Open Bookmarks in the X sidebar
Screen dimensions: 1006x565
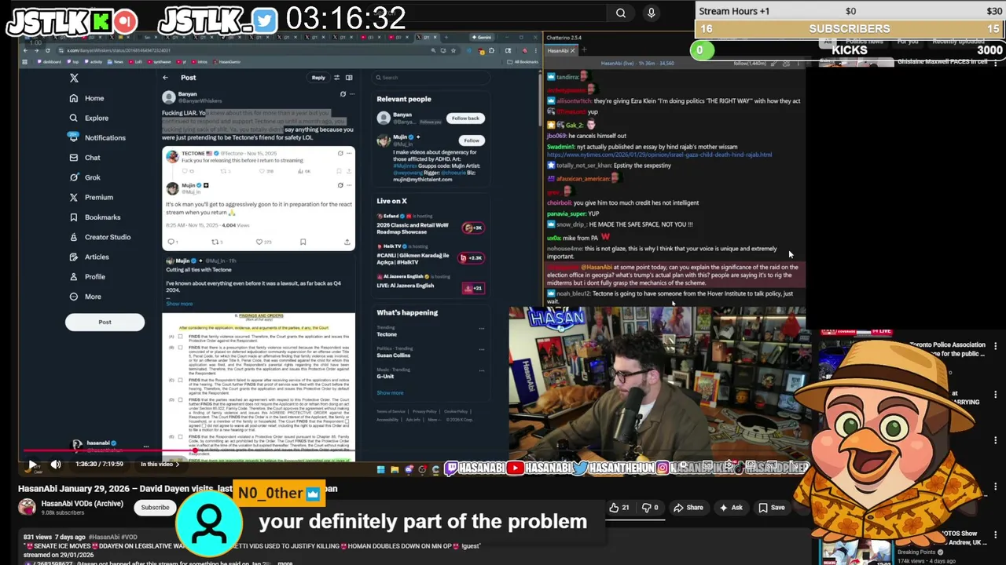pyautogui.click(x=94, y=217)
